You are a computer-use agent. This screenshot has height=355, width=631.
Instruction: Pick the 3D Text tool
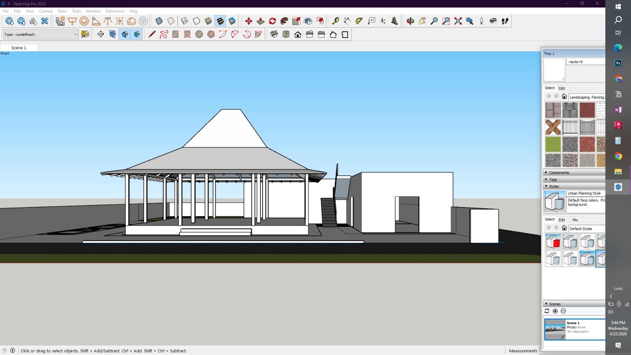pos(394,21)
